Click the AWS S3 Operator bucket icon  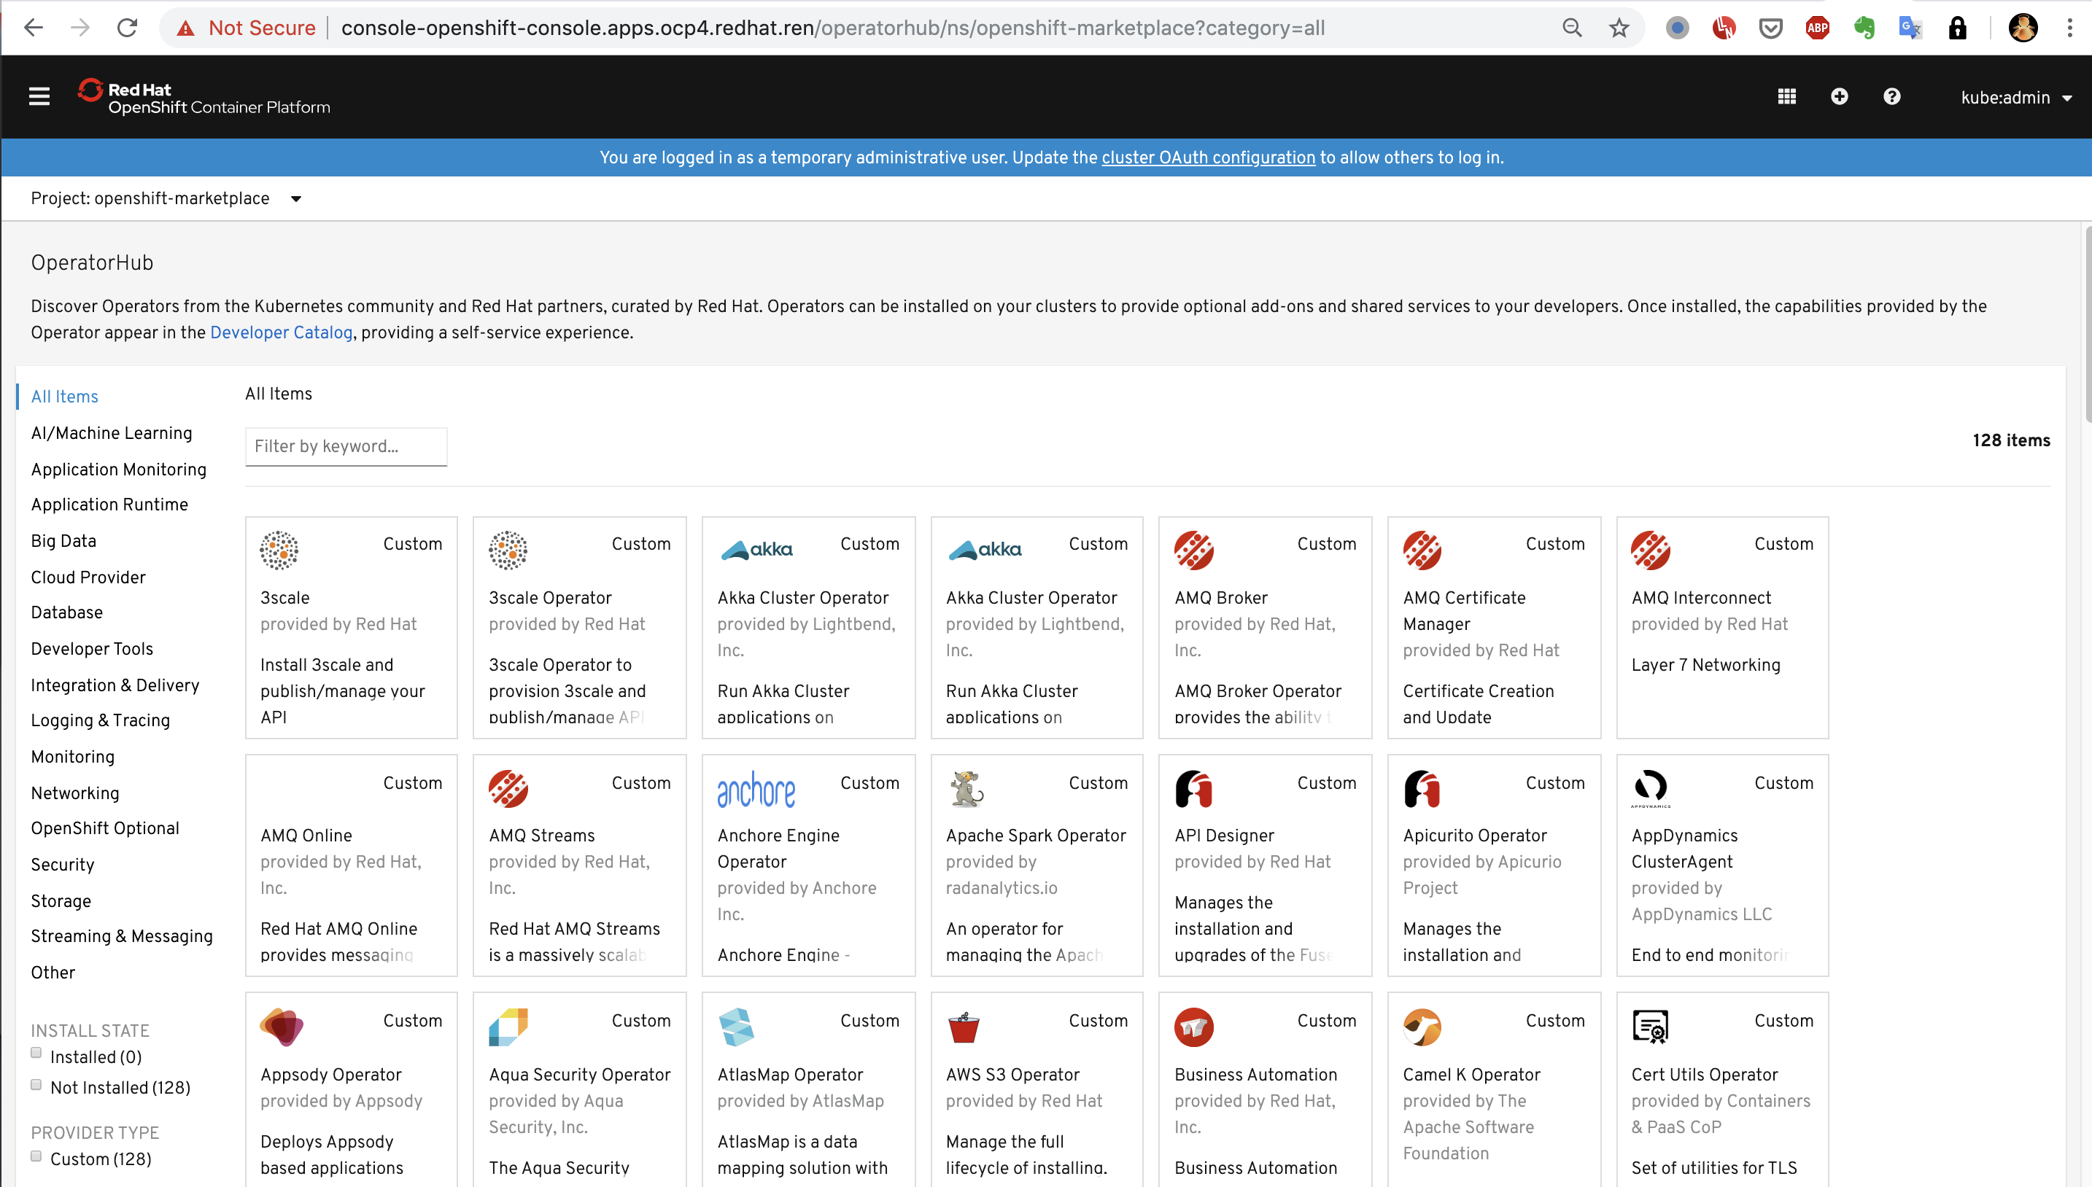click(964, 1027)
